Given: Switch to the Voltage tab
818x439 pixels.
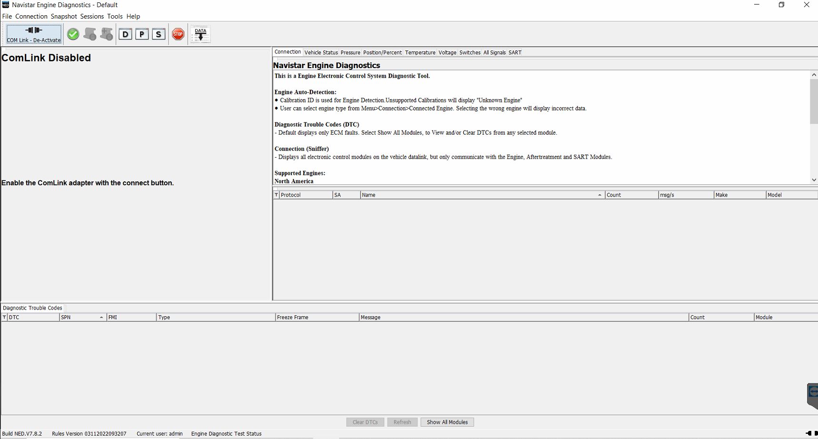Looking at the screenshot, I should 447,52.
